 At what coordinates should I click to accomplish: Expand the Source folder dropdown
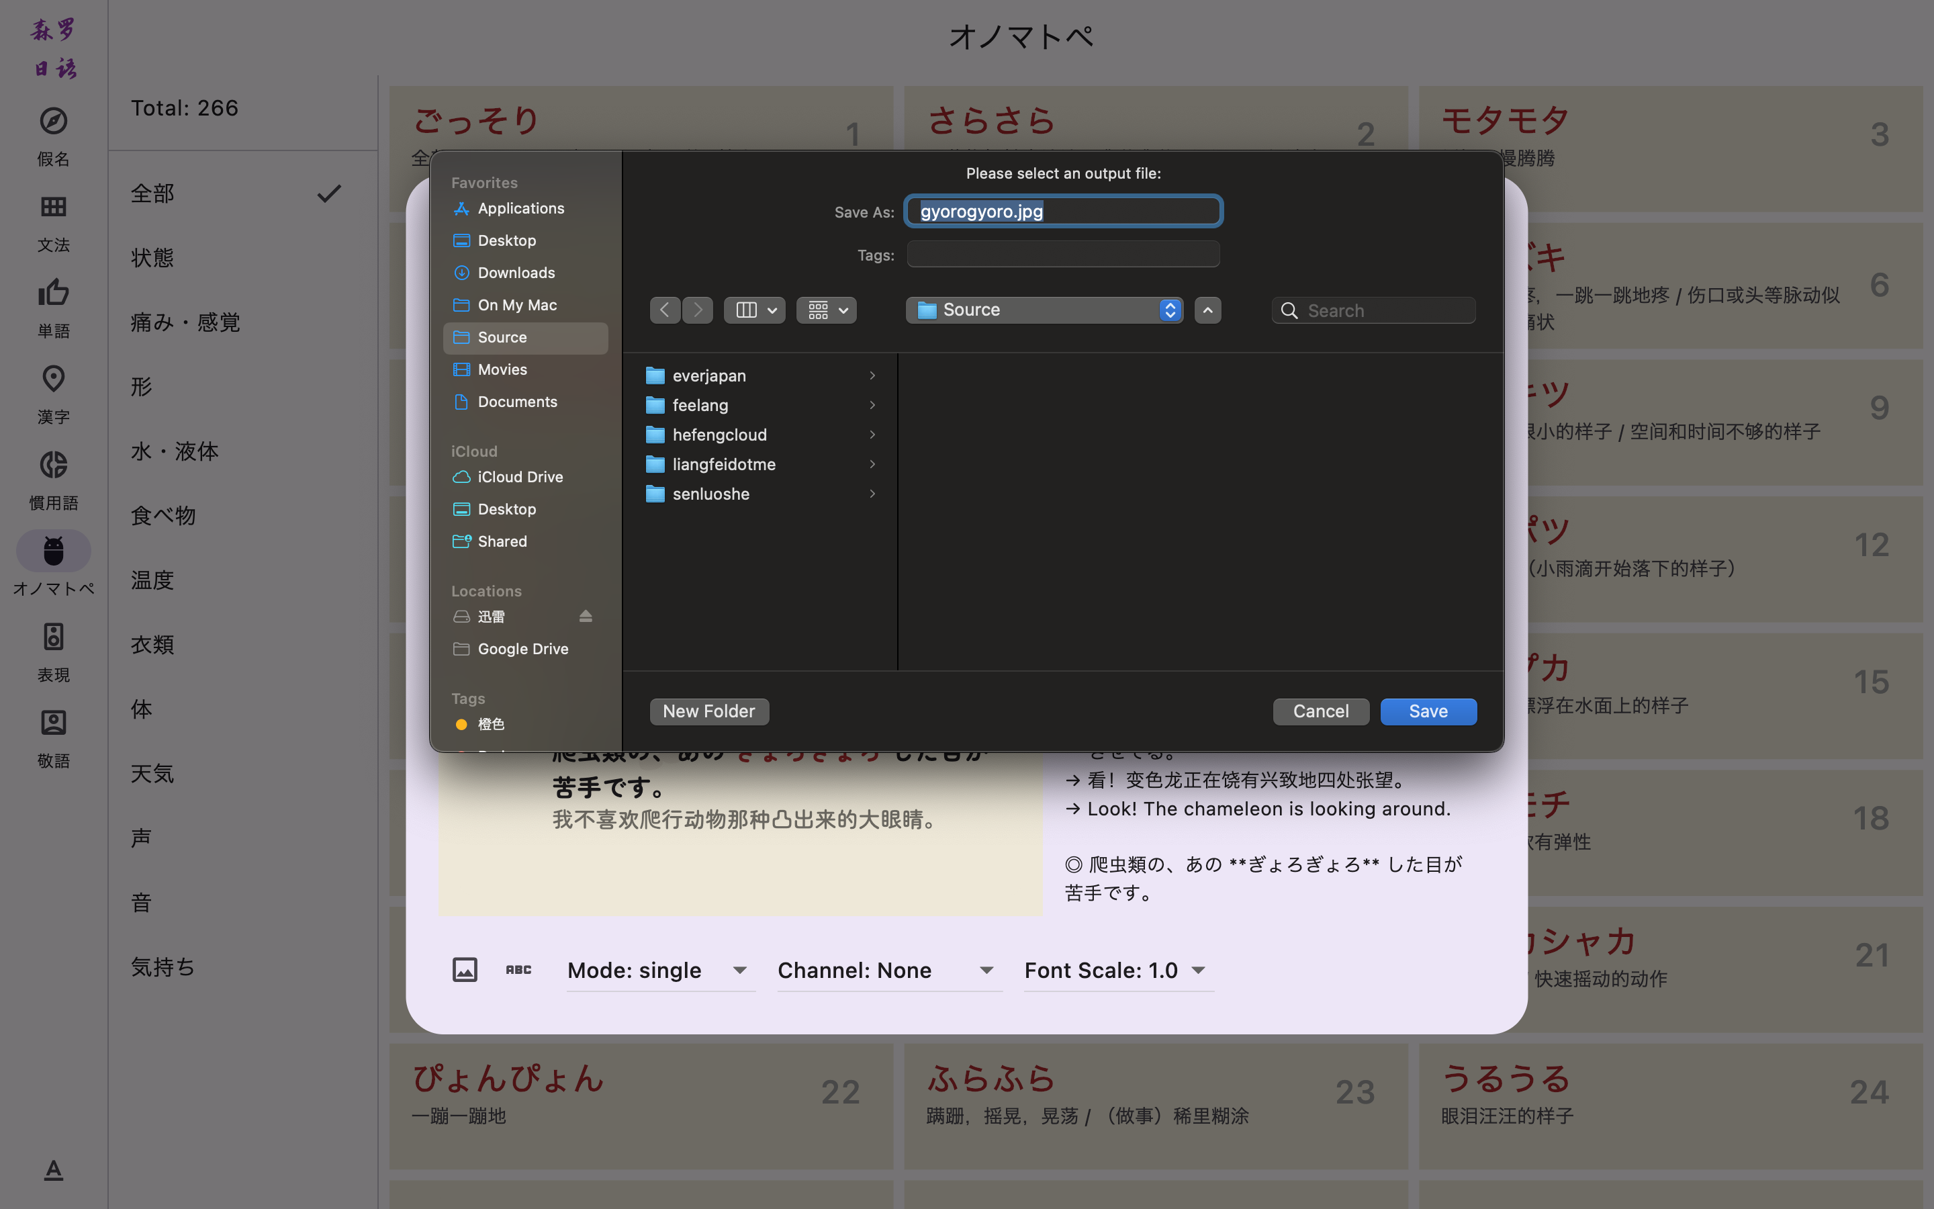tap(1168, 309)
